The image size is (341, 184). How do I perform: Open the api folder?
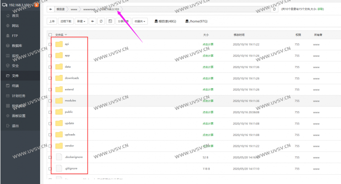tap(67, 44)
